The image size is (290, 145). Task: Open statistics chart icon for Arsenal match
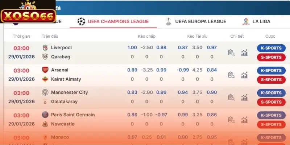245,75
